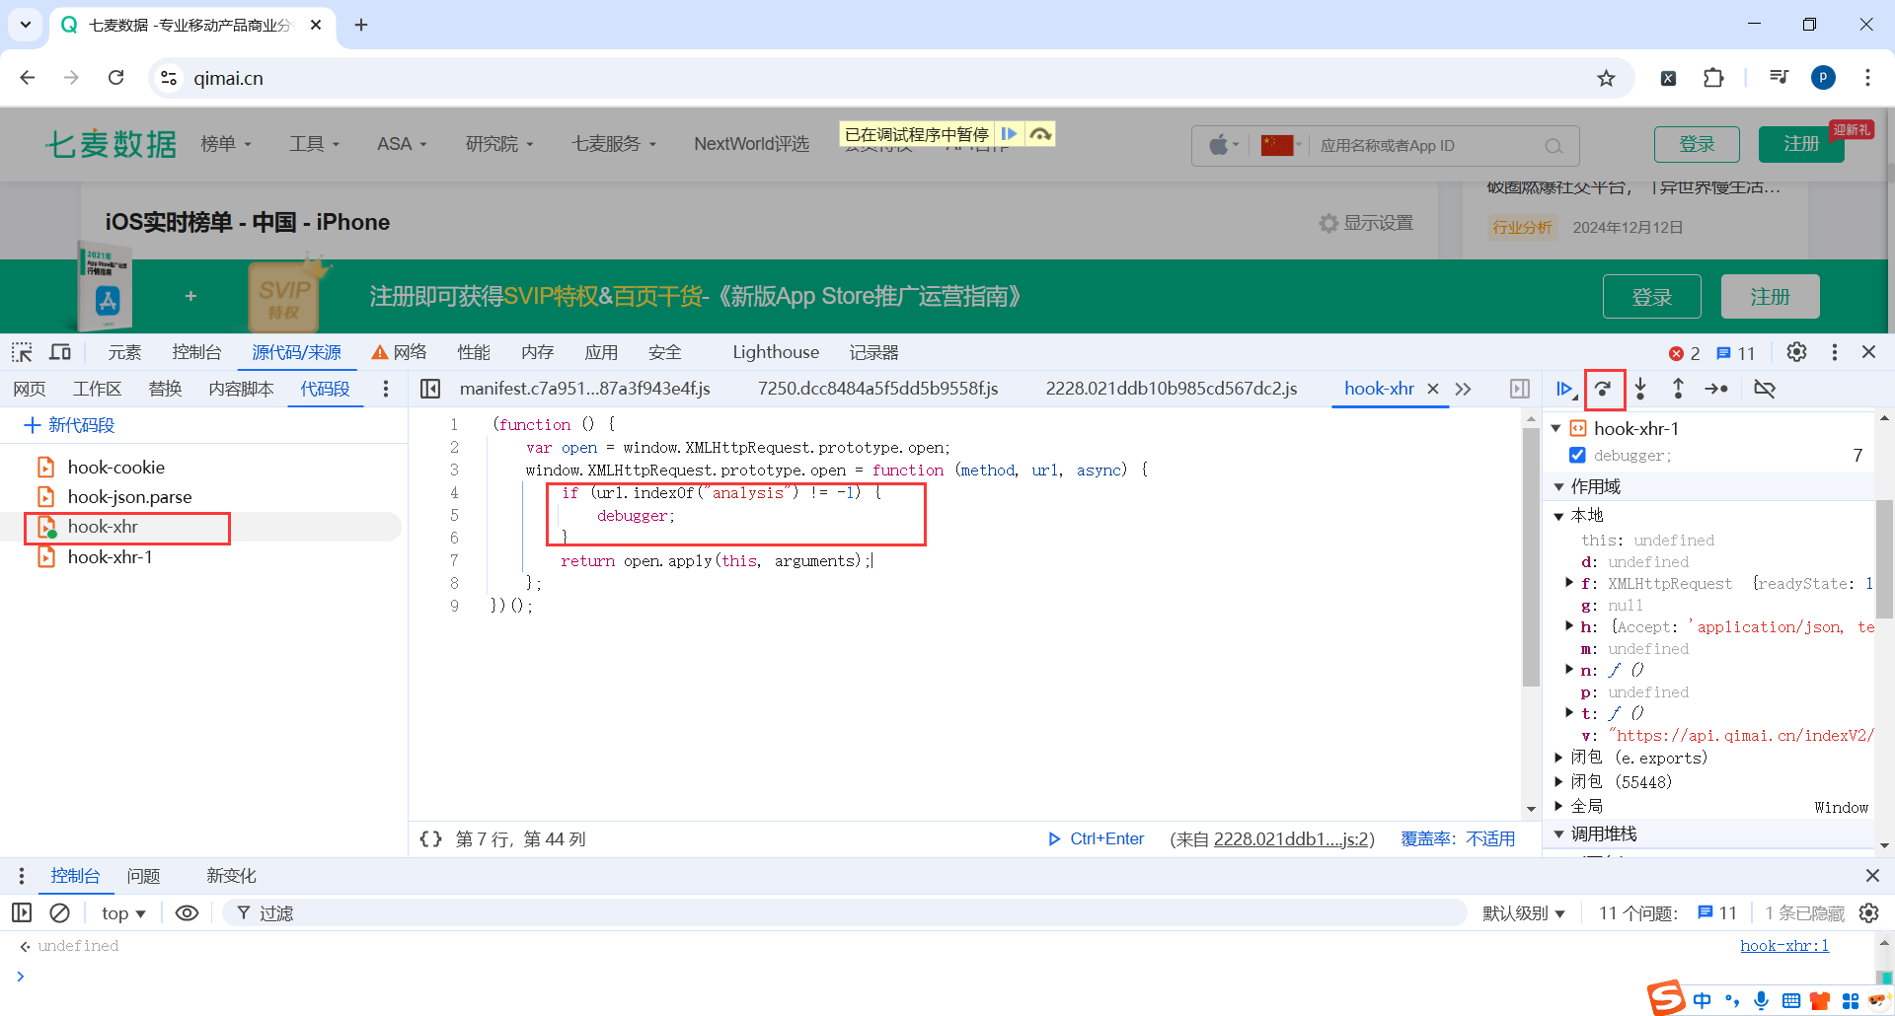The height and width of the screenshot is (1016, 1895).
Task: Switch to the Elements tab
Action: pyautogui.click(x=124, y=352)
